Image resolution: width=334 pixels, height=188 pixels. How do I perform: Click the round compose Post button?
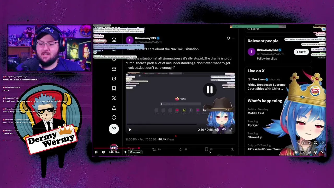pos(114,129)
